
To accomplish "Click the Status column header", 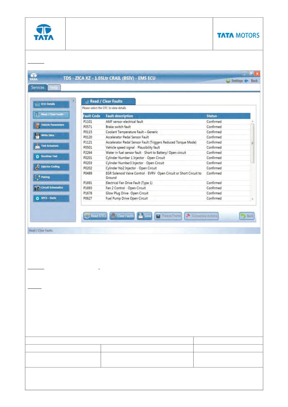I will click(x=212, y=116).
